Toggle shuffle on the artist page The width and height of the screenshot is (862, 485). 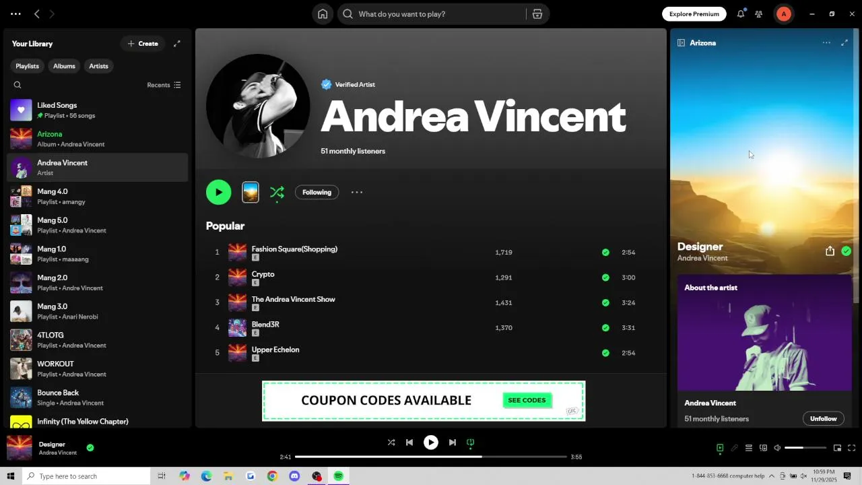coord(277,193)
